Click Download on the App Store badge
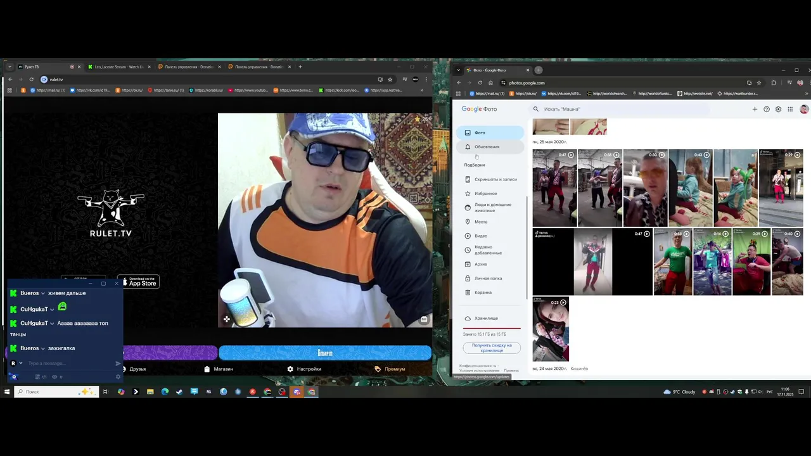 point(138,282)
